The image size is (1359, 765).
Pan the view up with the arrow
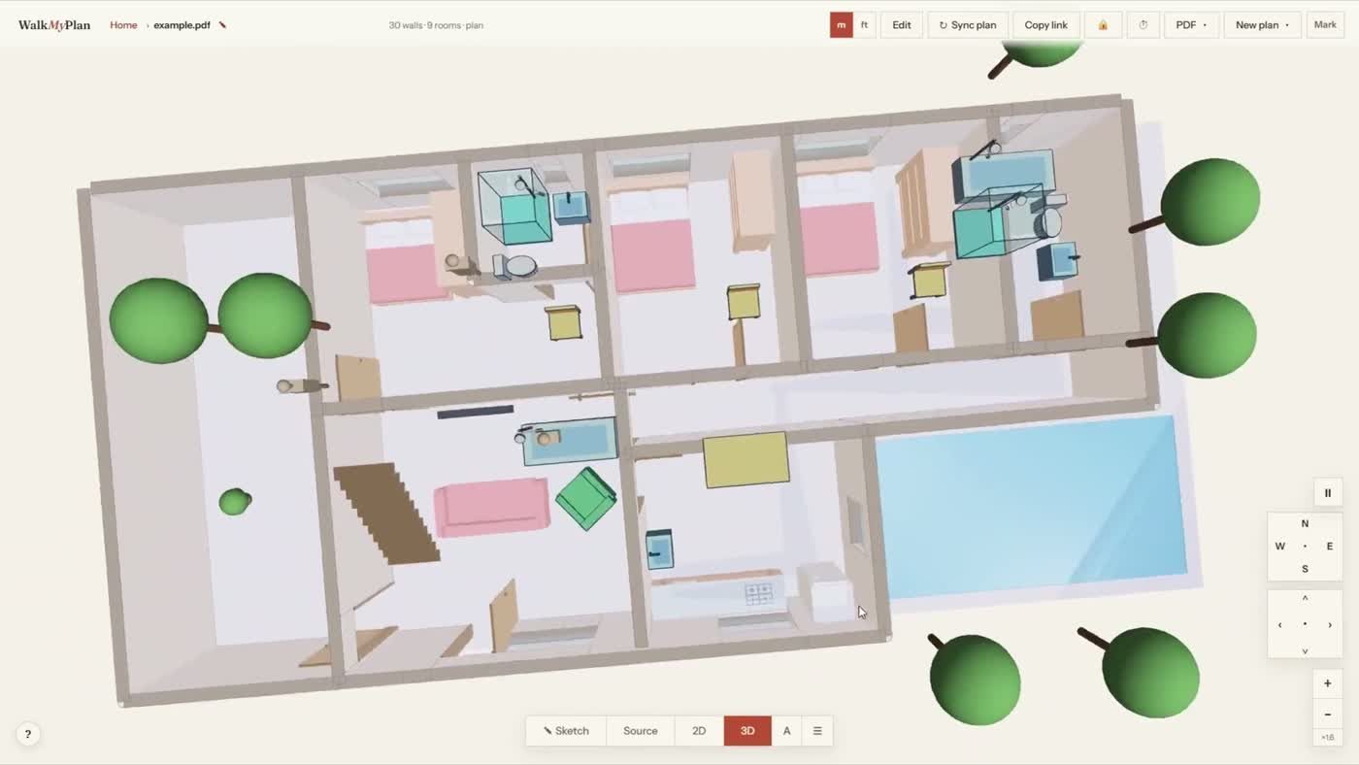[1305, 599]
